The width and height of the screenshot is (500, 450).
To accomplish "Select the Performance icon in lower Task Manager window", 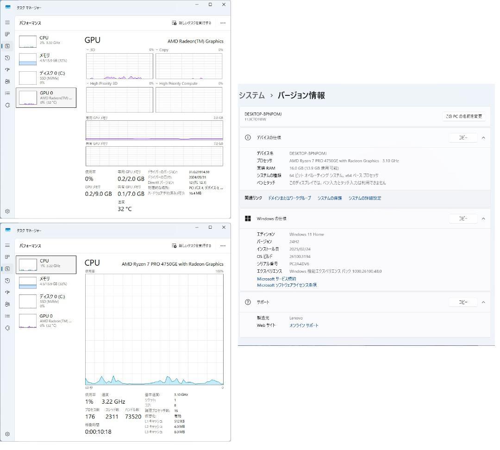I will [7, 269].
